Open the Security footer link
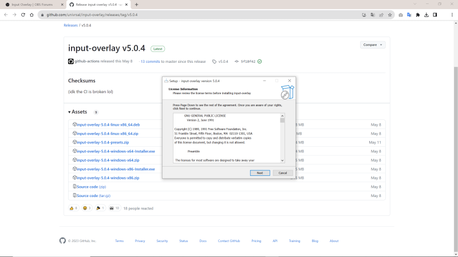The height and width of the screenshot is (257, 458). 162,241
